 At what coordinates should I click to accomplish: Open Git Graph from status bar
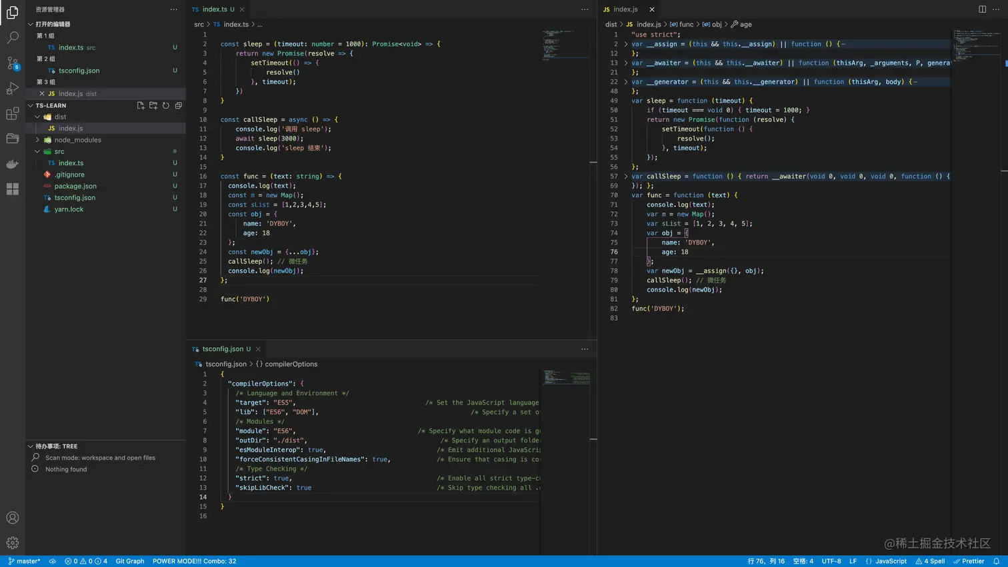pyautogui.click(x=129, y=561)
